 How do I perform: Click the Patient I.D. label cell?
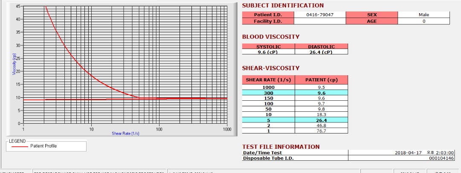tap(268, 14)
